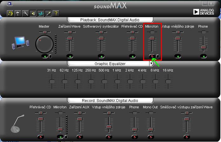Unmute playback Mikrofon via its red LED
The height and width of the screenshot is (142, 221).
152,56
